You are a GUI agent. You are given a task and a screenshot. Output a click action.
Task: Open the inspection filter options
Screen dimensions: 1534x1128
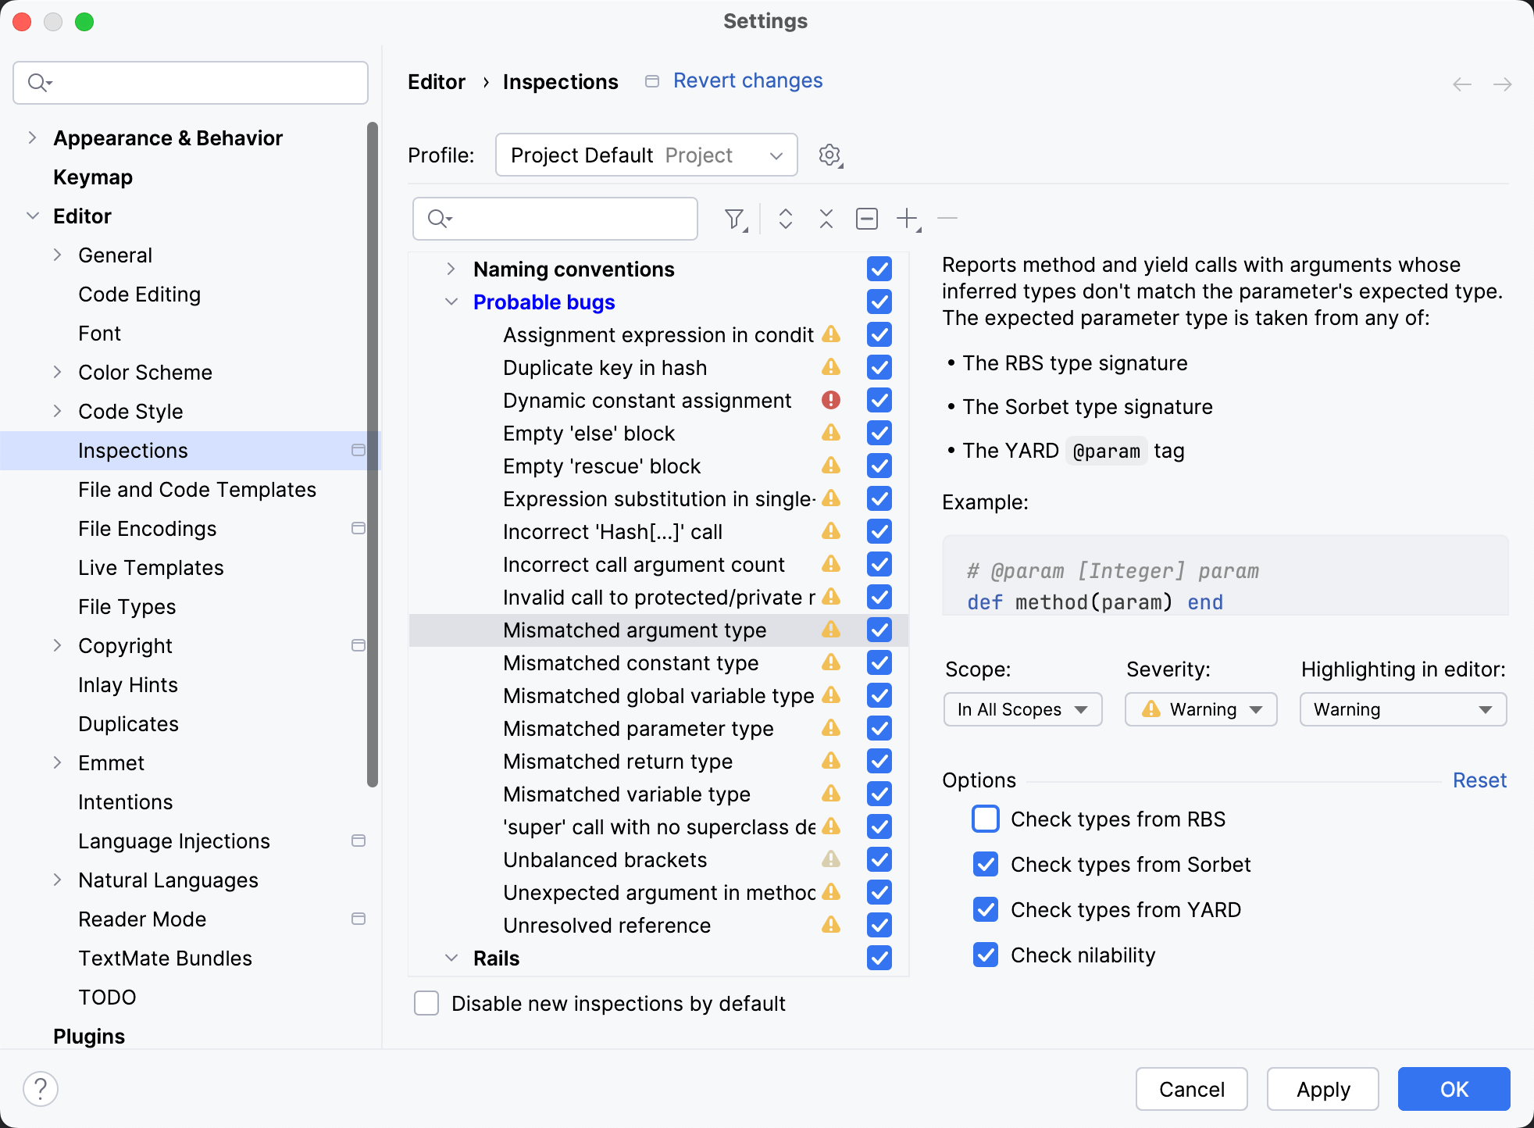click(734, 219)
